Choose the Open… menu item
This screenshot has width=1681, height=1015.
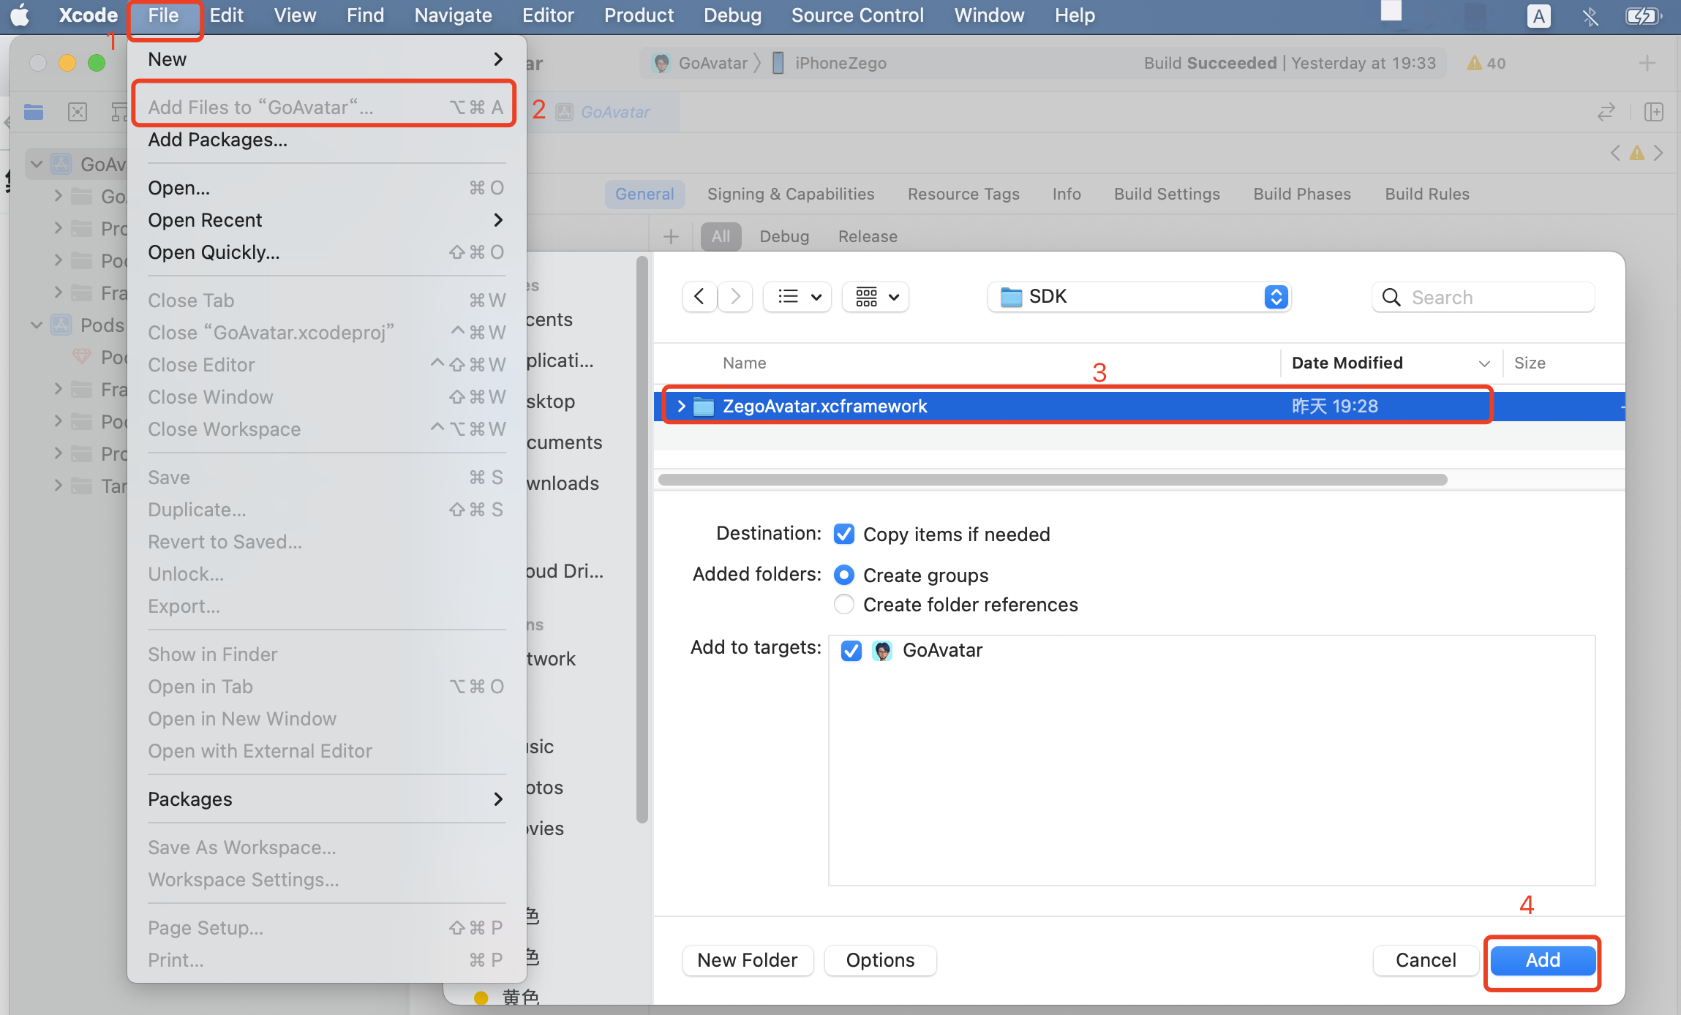pyautogui.click(x=326, y=188)
